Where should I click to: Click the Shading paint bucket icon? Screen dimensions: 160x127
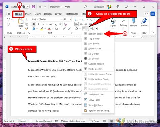pyautogui.click(x=77, y=29)
